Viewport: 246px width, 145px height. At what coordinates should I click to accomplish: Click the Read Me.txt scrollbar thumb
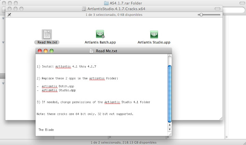pos(169,94)
